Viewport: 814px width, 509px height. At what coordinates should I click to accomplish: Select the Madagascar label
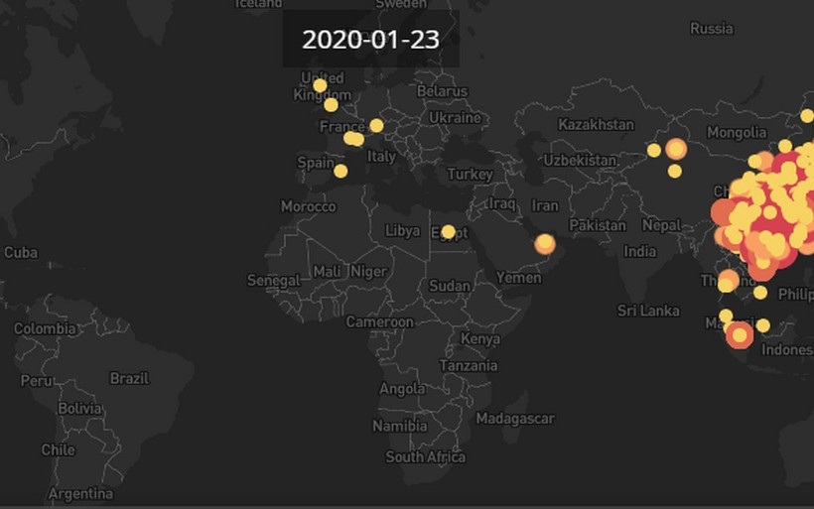(x=514, y=419)
